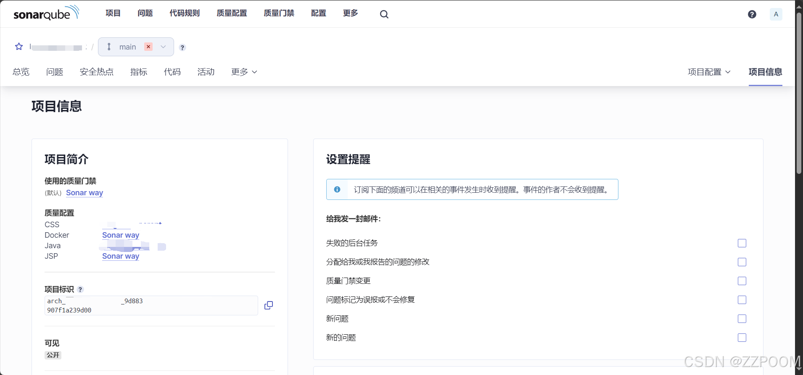
Task: Check 问题标记为误报或不会修复 checkbox
Action: tap(742, 300)
